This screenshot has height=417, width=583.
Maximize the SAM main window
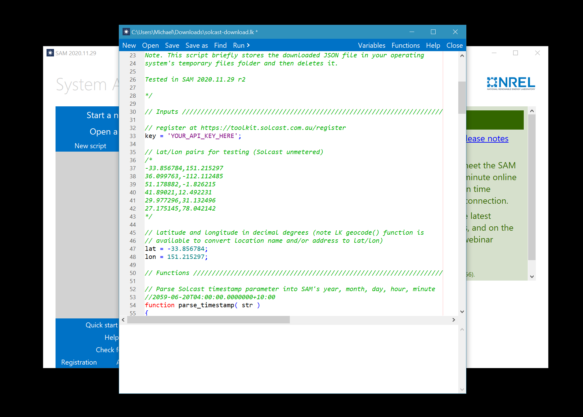[x=515, y=53]
